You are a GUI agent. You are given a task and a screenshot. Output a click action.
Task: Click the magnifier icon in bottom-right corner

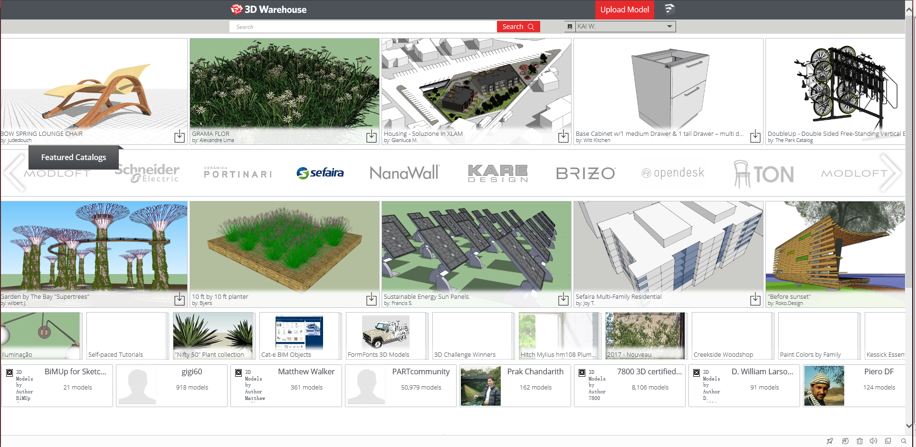(904, 441)
